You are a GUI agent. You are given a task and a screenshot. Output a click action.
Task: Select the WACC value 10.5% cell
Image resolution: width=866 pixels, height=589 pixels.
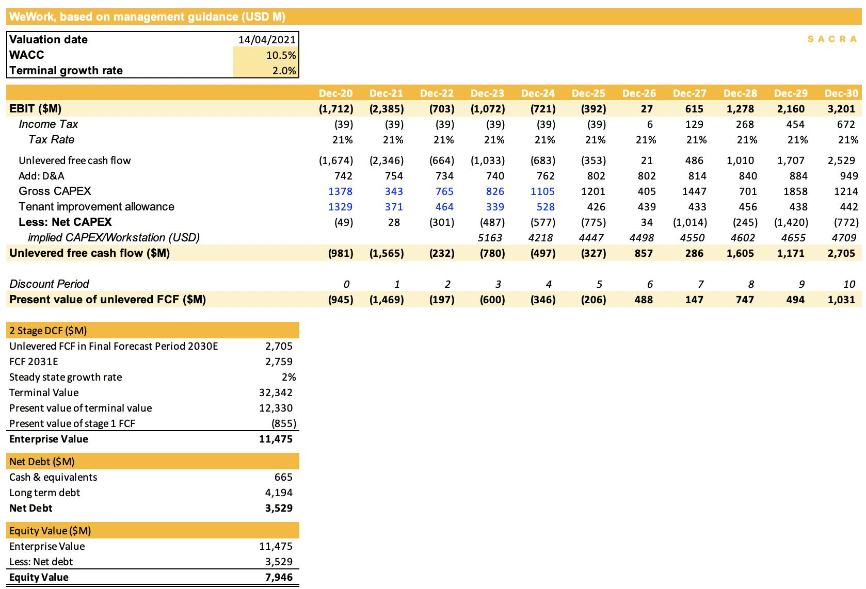coord(266,55)
